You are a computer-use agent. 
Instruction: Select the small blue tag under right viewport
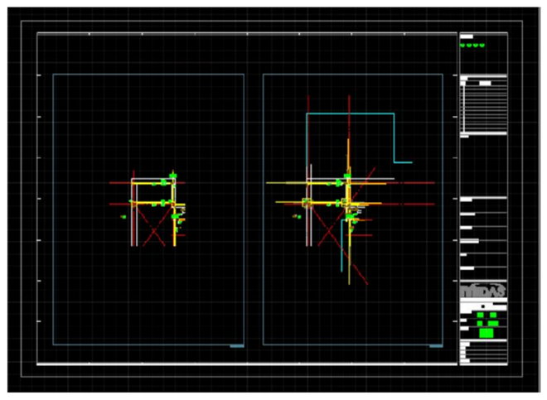[x=436, y=346]
